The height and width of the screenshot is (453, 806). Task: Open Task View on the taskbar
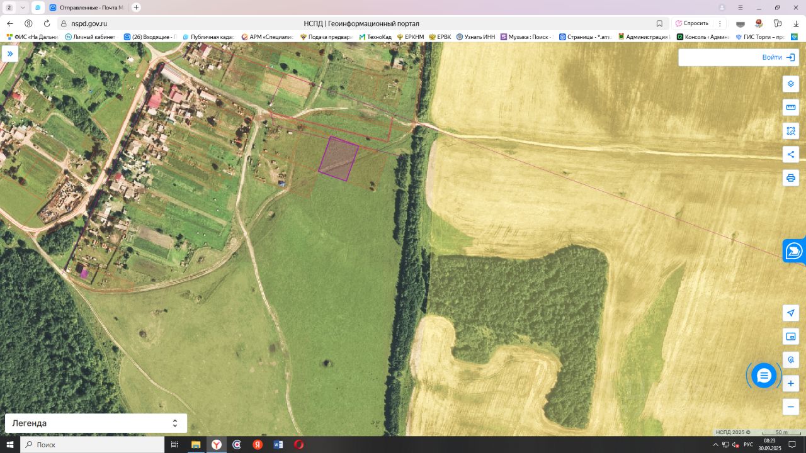(x=175, y=445)
